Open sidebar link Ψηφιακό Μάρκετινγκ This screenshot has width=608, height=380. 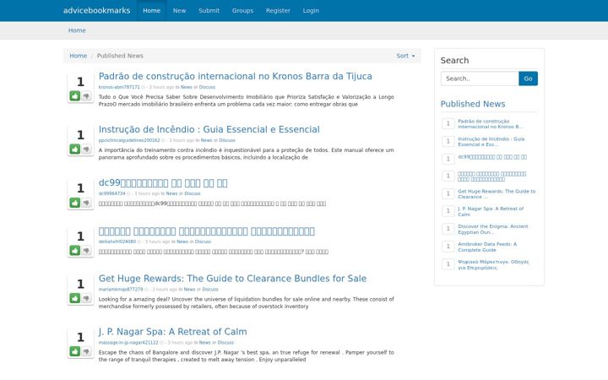pyautogui.click(x=493, y=264)
